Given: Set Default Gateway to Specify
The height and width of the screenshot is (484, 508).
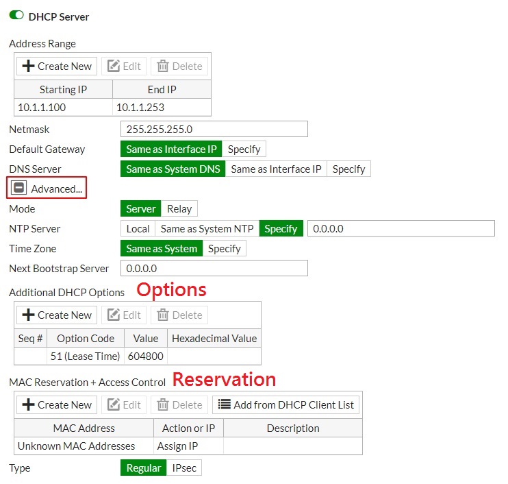Looking at the screenshot, I should [244, 149].
